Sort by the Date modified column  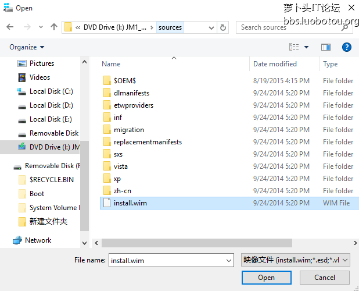(x=275, y=64)
